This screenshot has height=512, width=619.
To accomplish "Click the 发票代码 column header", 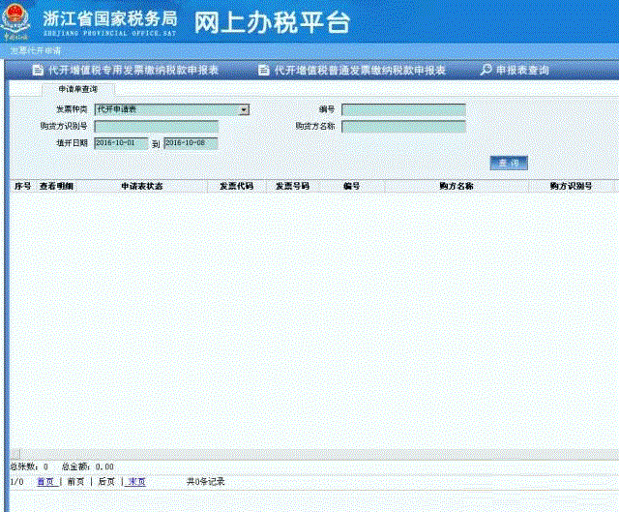I will click(x=236, y=186).
